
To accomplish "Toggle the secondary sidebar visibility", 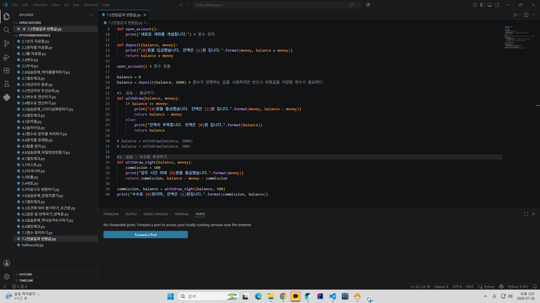I will point(497,5).
